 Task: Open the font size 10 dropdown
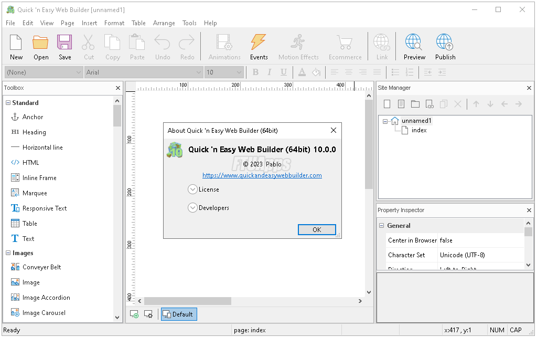tap(224, 72)
